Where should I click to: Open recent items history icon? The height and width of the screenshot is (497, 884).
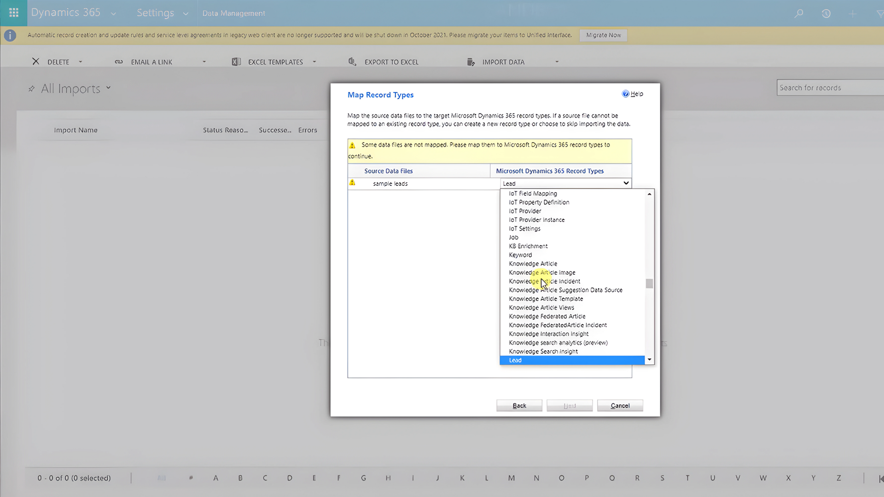click(826, 13)
